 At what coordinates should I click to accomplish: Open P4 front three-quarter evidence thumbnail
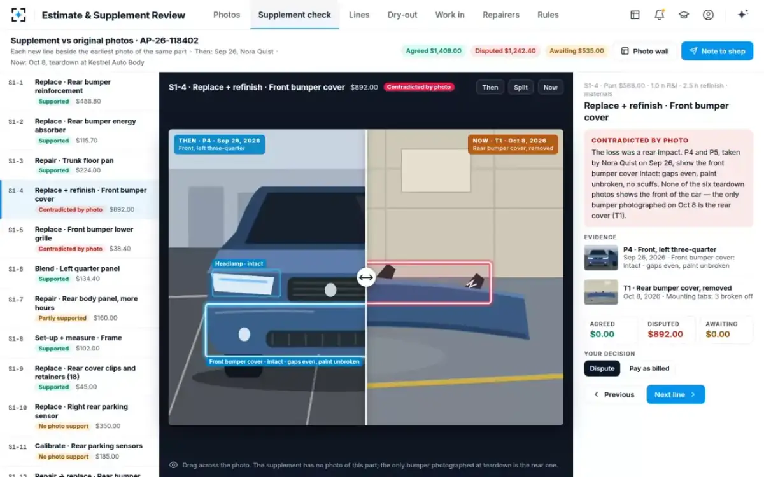(601, 258)
